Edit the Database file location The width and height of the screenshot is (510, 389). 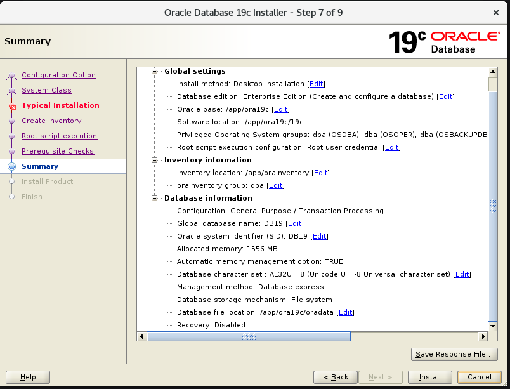pos(346,312)
